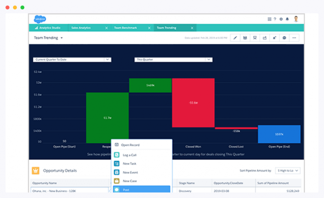Check notifications with the bell icon
The width and height of the screenshot is (324, 198).
(x=287, y=19)
